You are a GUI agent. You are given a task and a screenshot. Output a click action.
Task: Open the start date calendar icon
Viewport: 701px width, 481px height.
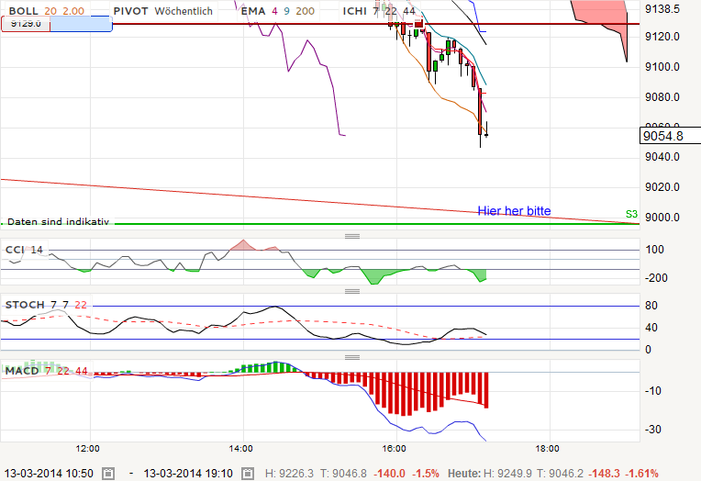click(108, 473)
